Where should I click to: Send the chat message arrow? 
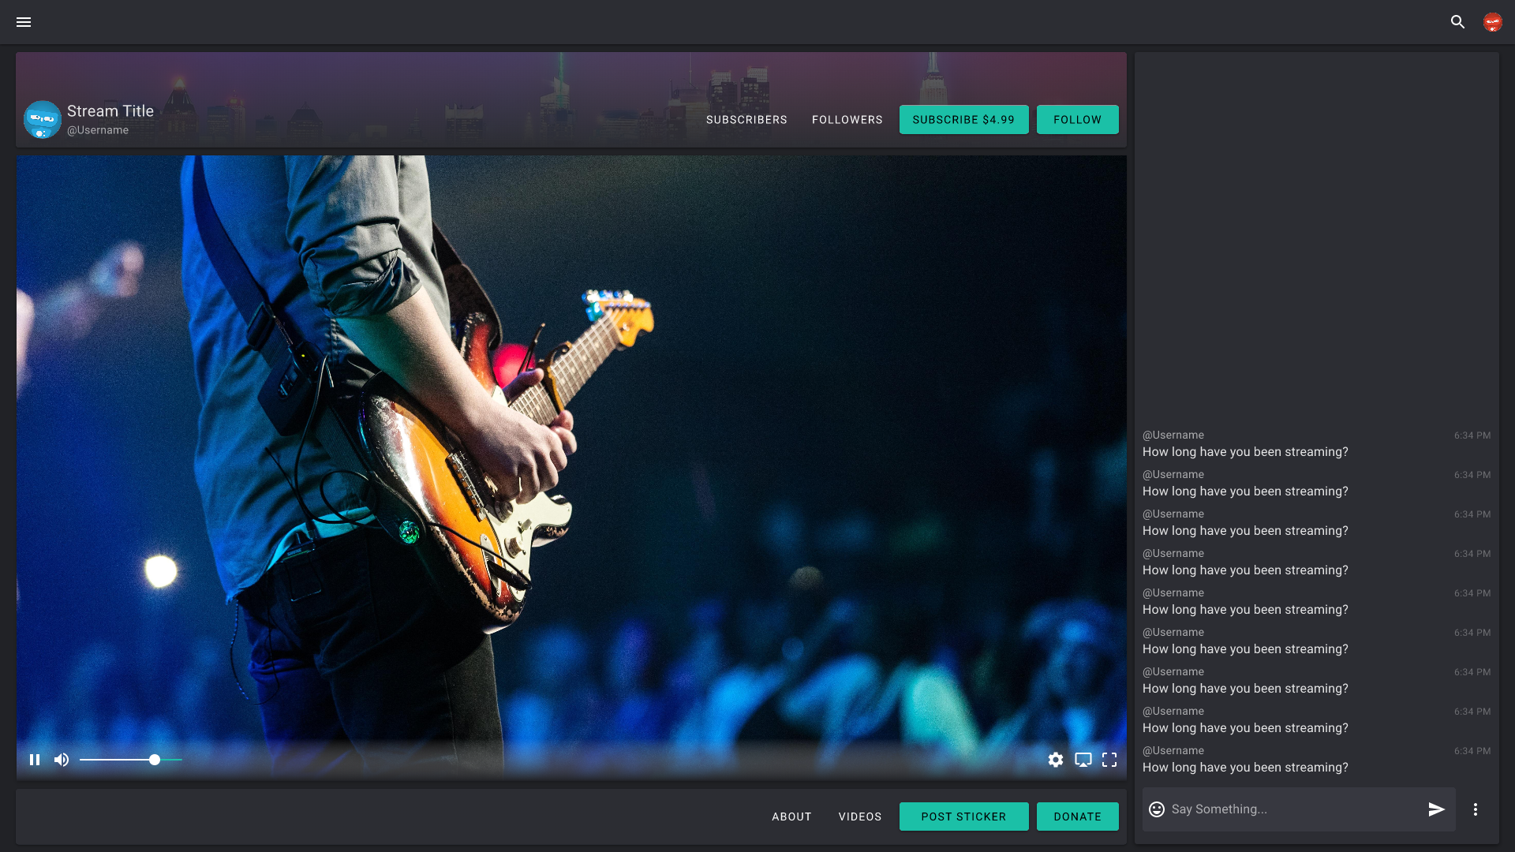tap(1436, 809)
